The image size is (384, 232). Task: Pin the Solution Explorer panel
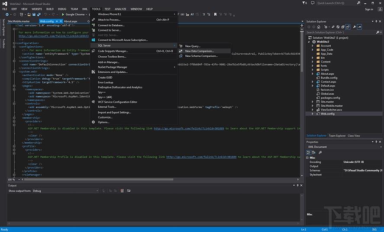coord(376,22)
